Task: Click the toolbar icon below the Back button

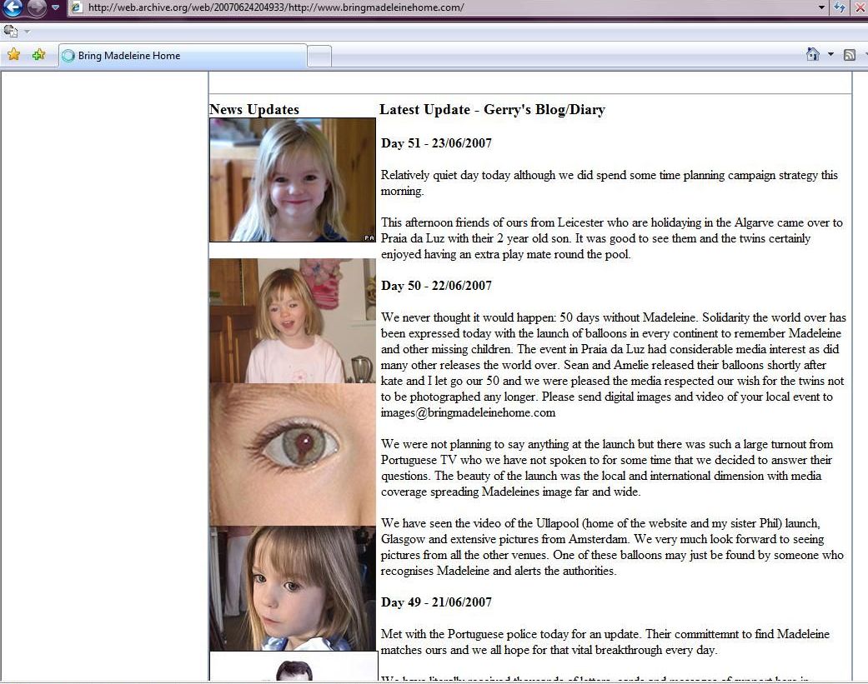Action: (x=11, y=31)
